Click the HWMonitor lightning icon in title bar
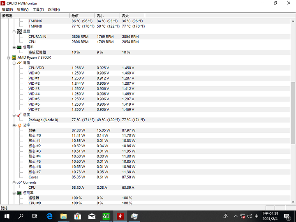 pyautogui.click(x=3, y=3)
